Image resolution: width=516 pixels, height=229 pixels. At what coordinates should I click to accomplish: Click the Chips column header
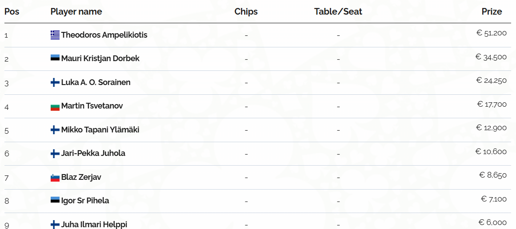point(246,12)
